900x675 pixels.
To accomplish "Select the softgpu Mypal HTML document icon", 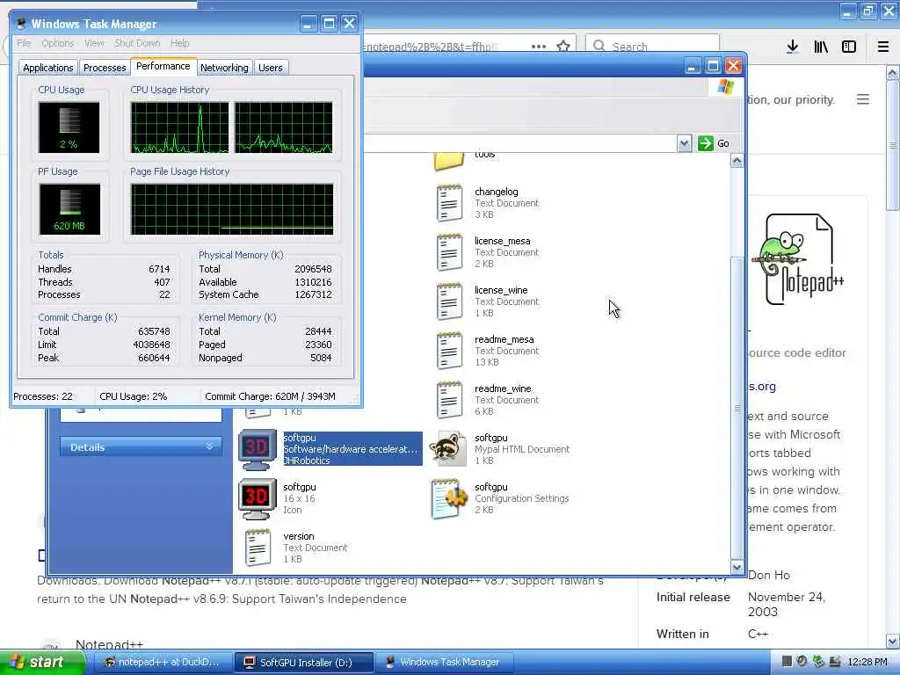I will pos(448,449).
